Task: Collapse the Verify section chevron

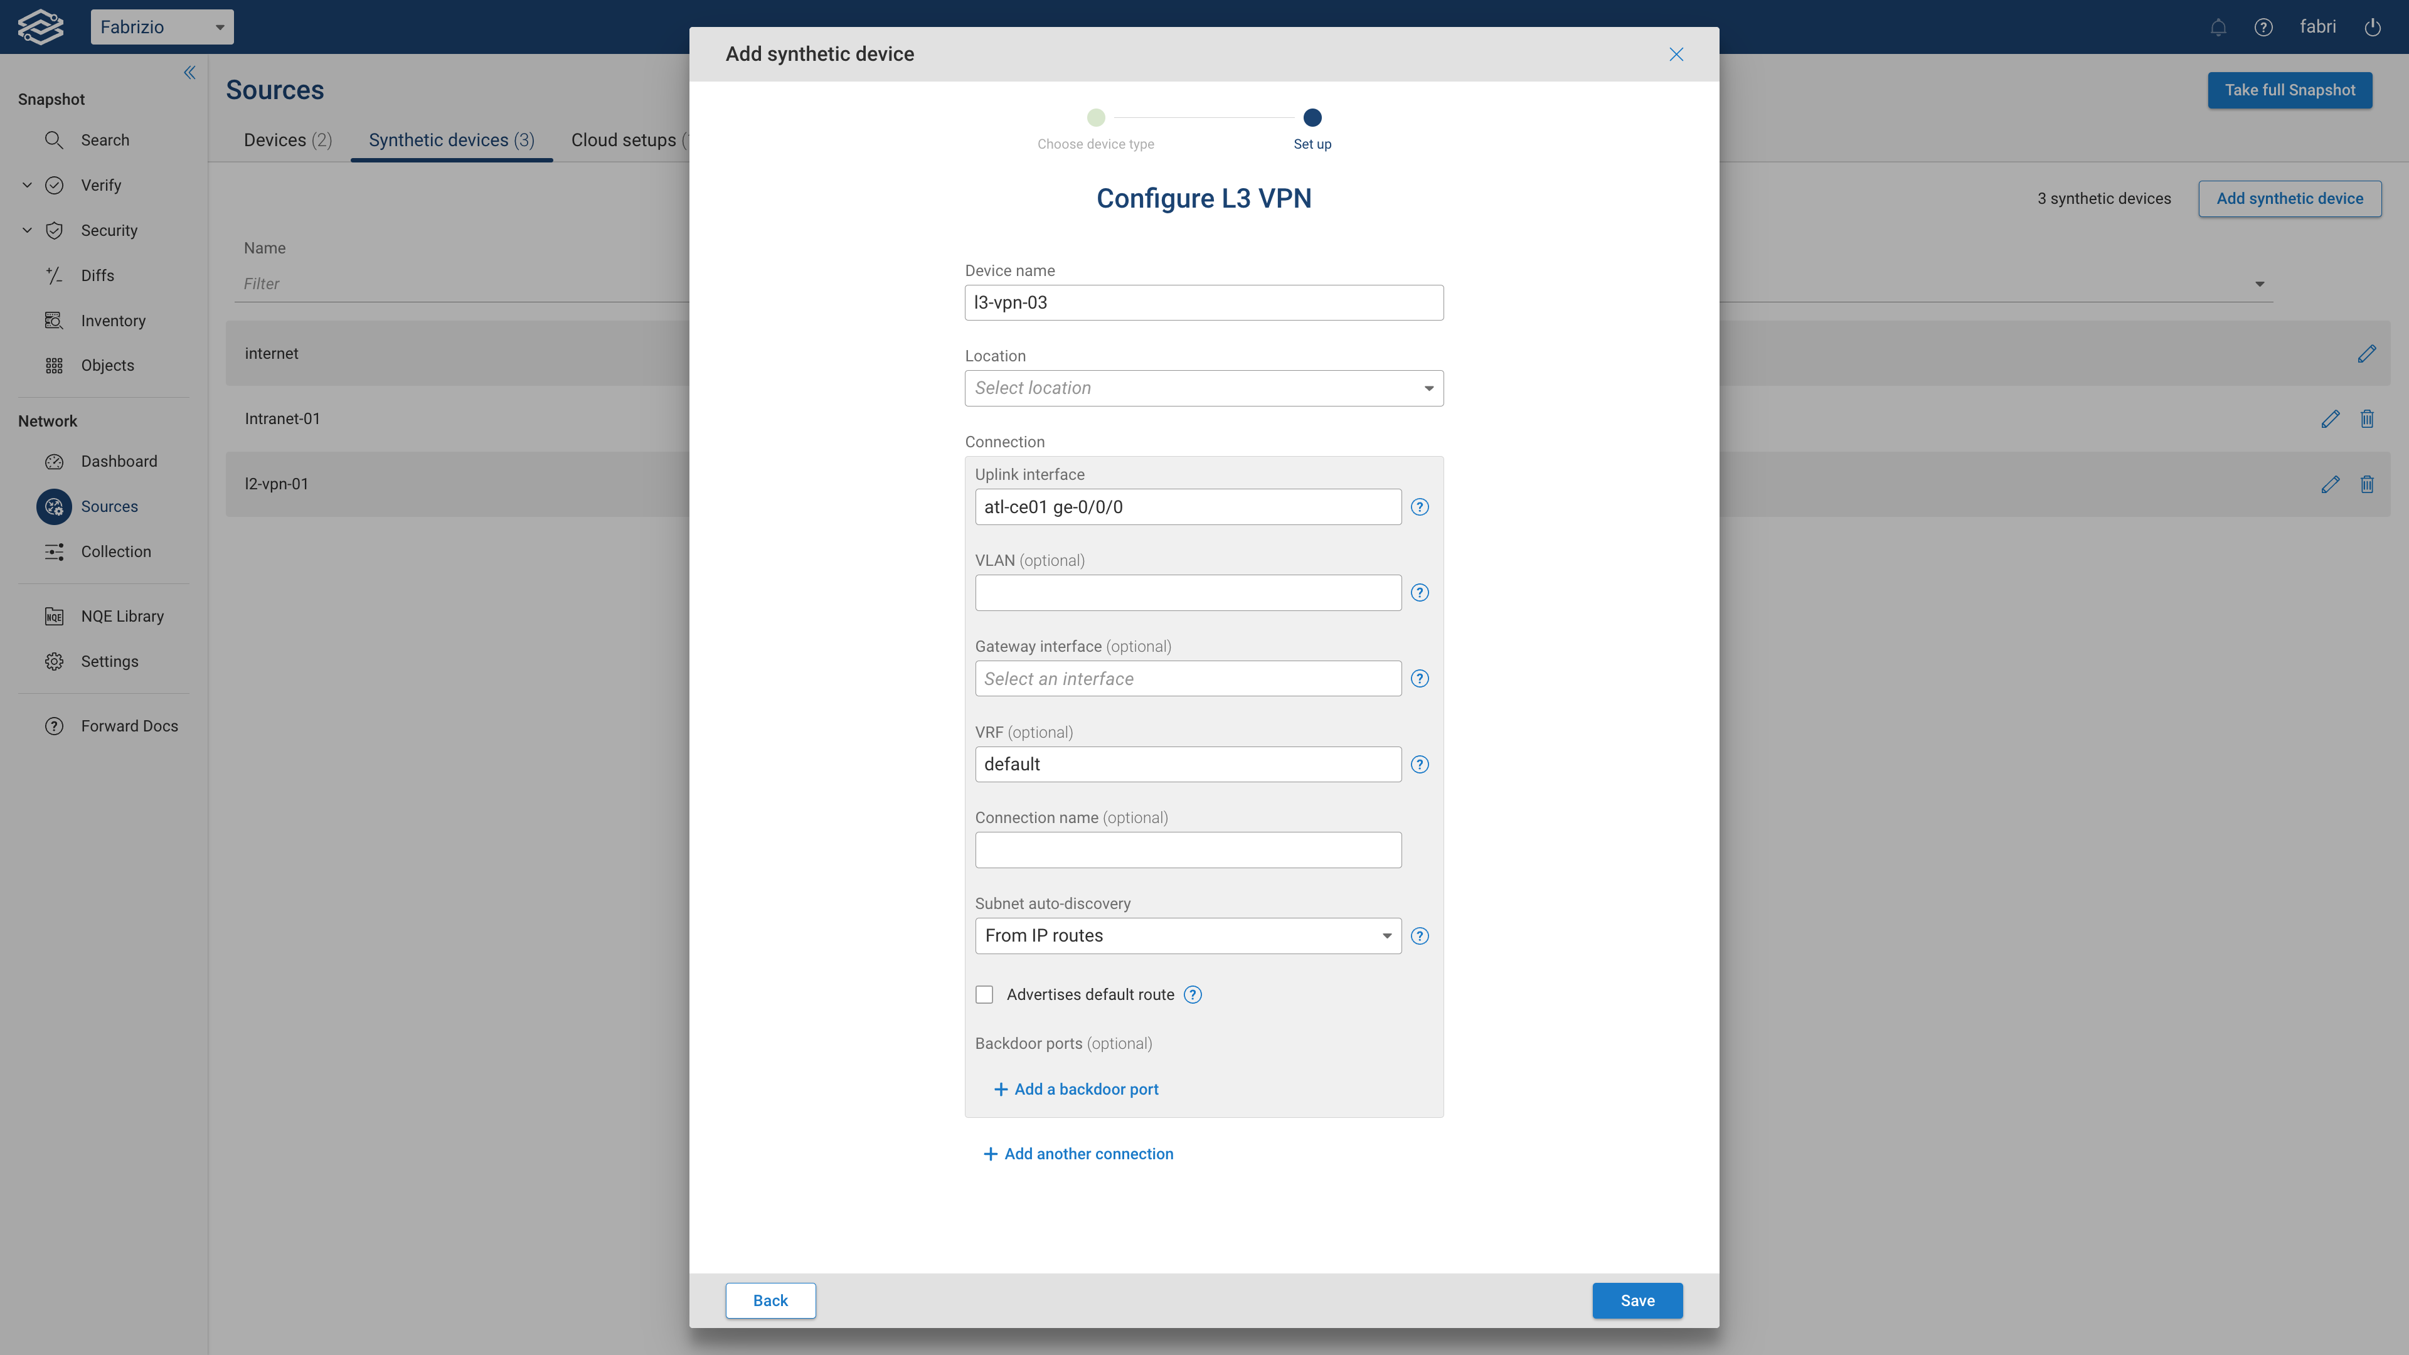Action: point(27,184)
